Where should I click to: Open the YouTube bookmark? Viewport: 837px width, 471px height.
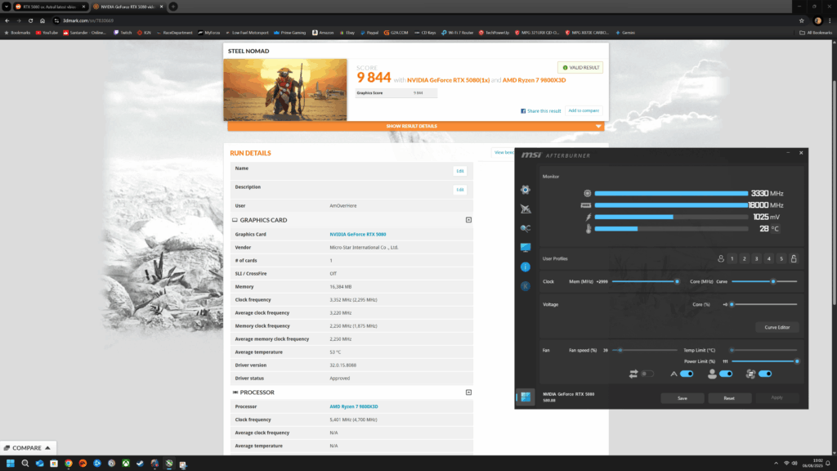pos(47,33)
